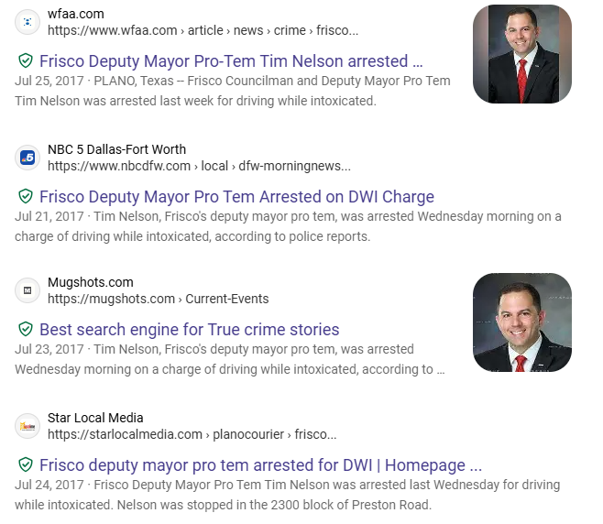
Task: Click the wfaa.com site favicon
Action: 27,22
